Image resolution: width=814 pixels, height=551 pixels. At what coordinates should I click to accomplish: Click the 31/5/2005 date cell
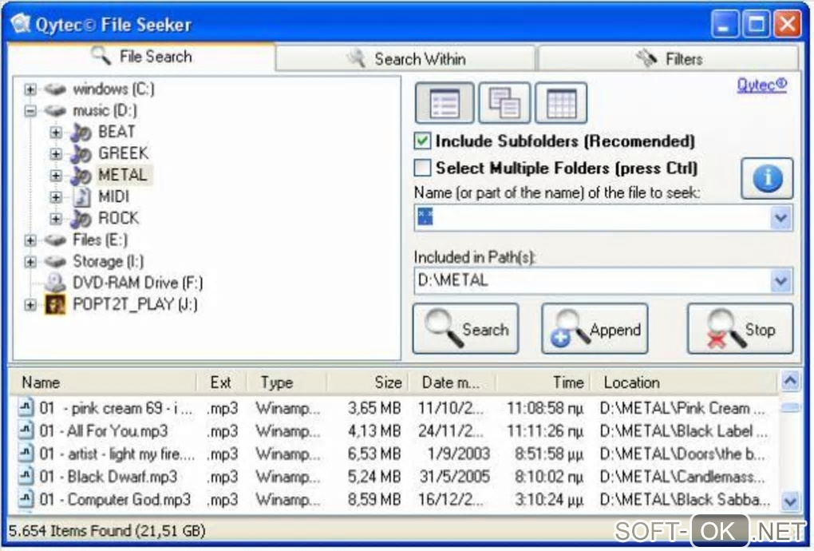pyautogui.click(x=454, y=476)
